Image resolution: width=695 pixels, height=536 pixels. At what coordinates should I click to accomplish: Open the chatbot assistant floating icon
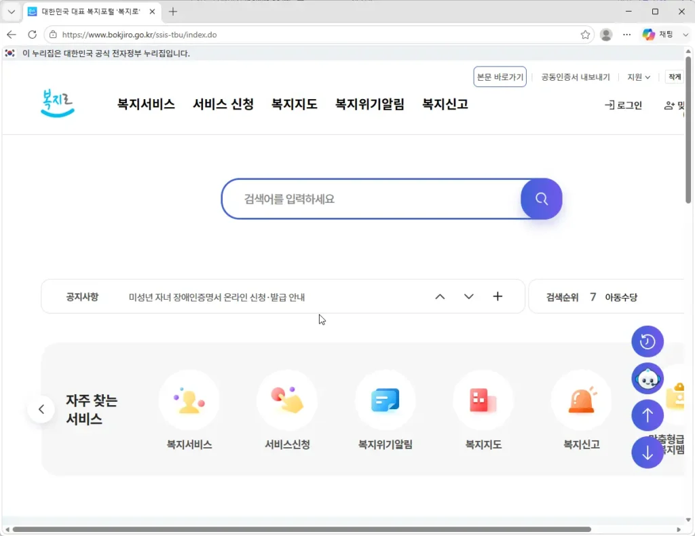647,379
